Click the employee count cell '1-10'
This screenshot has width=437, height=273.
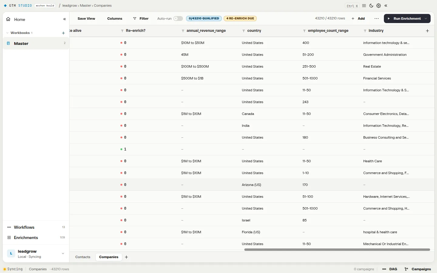(306, 173)
